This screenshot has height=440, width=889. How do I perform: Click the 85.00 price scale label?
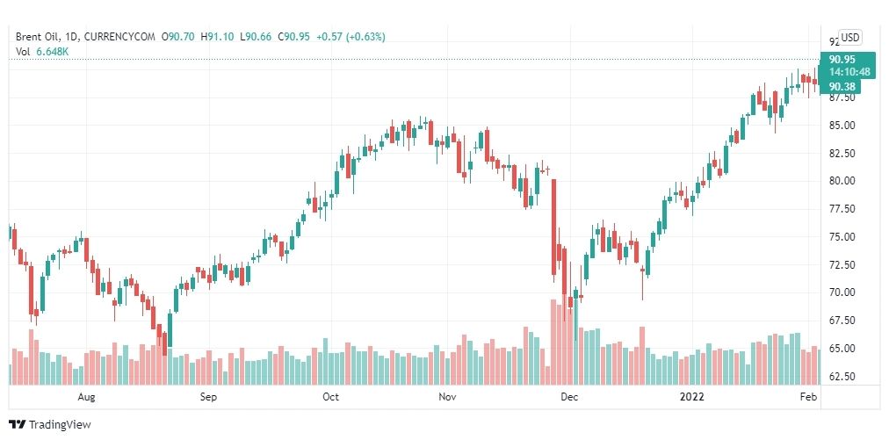pyautogui.click(x=842, y=126)
